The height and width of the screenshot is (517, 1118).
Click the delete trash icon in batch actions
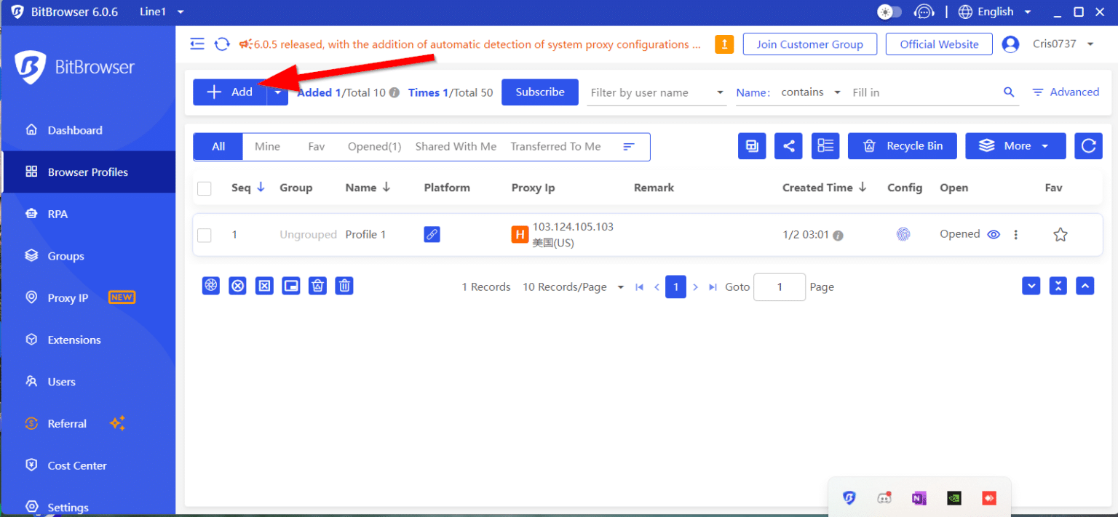pyautogui.click(x=344, y=286)
